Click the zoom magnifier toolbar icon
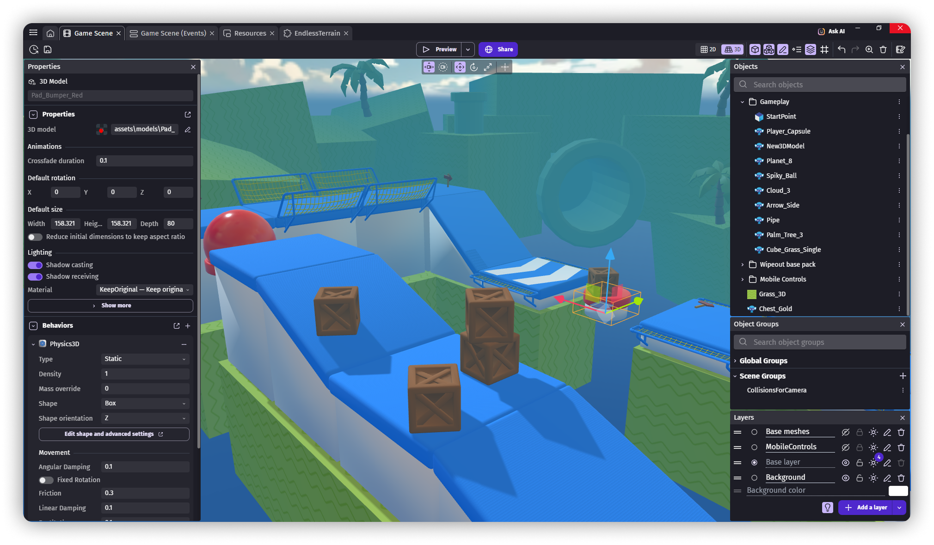Screen dimensions: 934x545 point(869,49)
